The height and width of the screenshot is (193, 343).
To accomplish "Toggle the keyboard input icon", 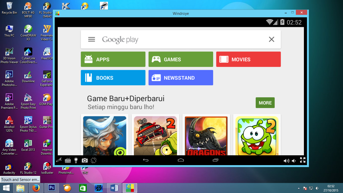I will coord(68,160).
